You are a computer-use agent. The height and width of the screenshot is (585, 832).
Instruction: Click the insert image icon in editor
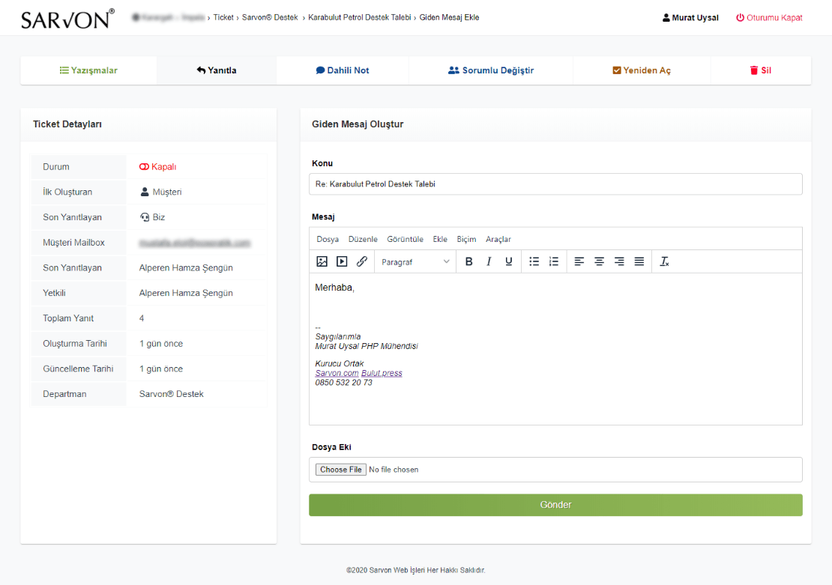(322, 261)
